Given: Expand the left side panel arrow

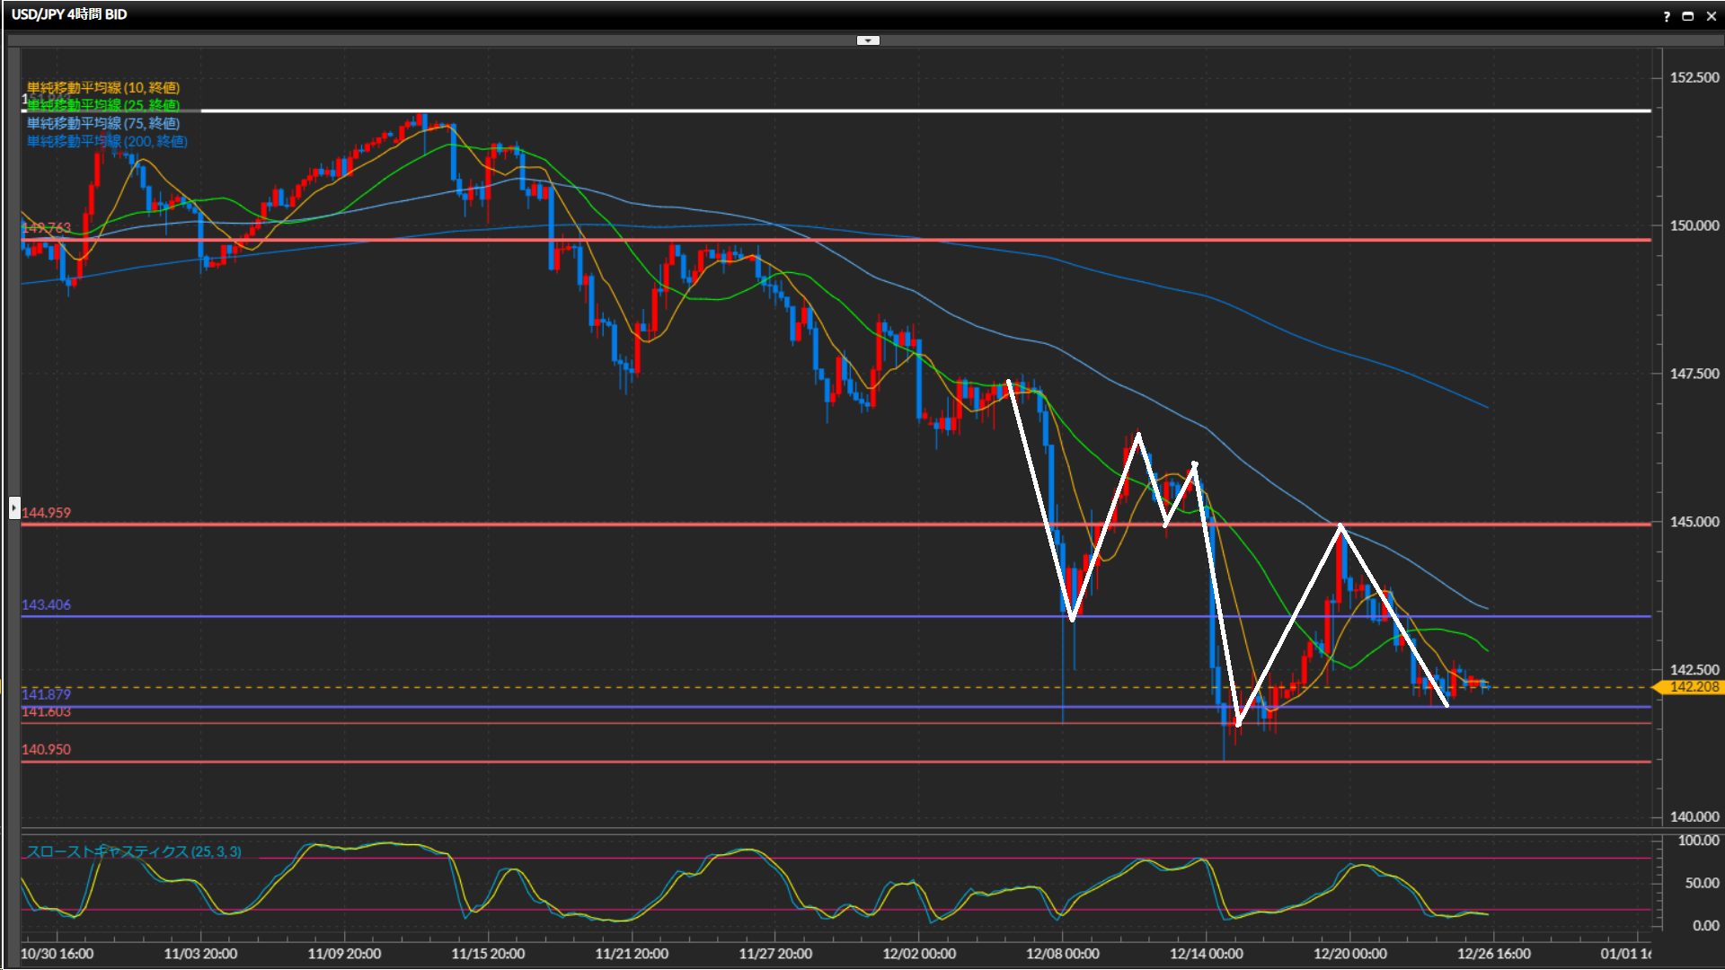Looking at the screenshot, I should [14, 508].
